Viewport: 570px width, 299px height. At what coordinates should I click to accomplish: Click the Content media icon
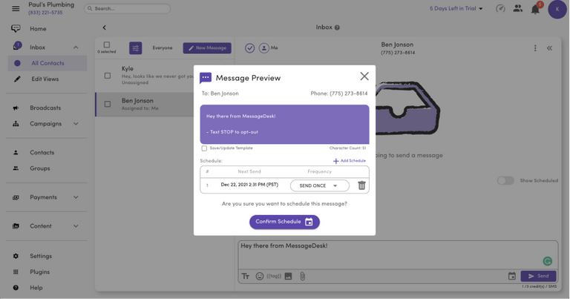tap(16, 226)
